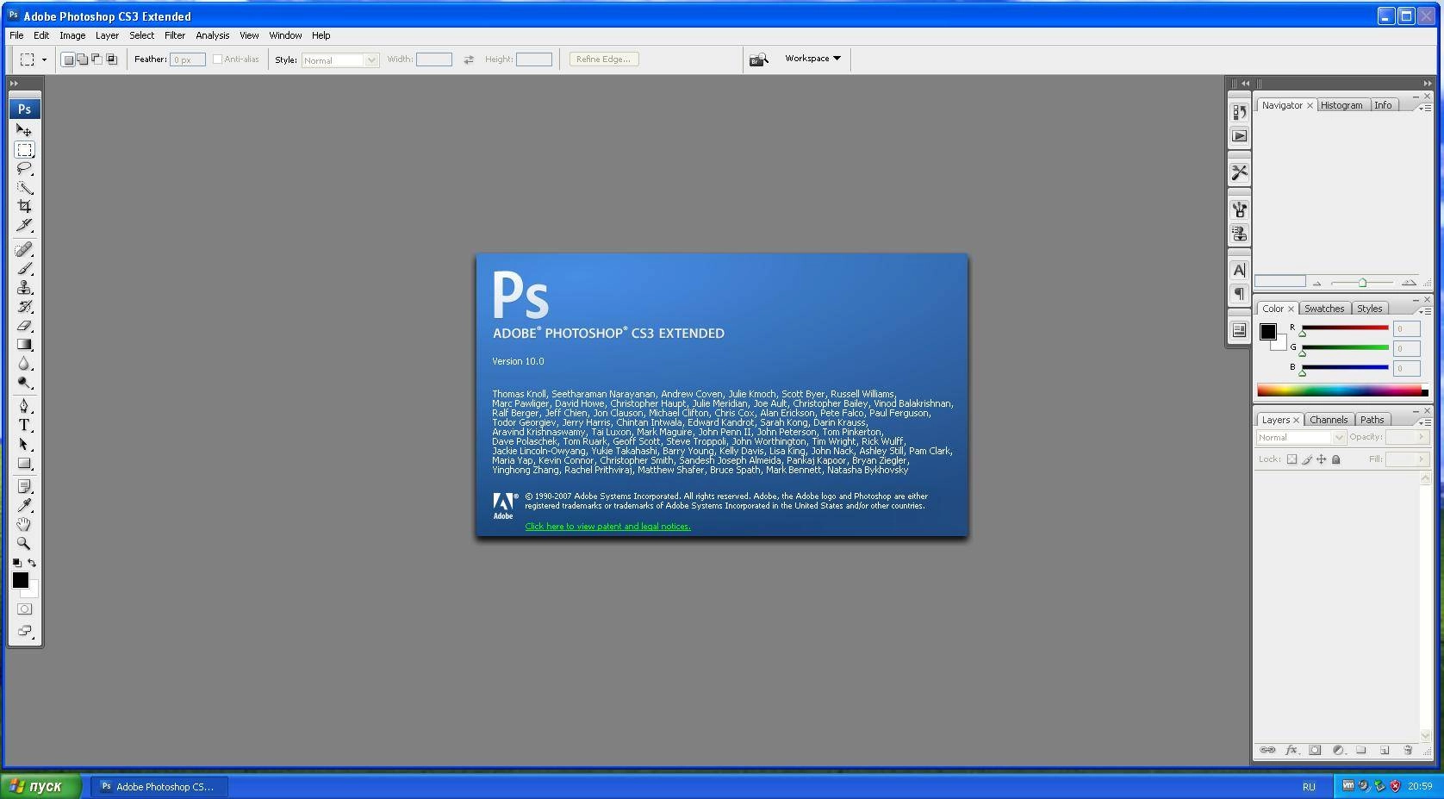Open the tool preset picker arrow

pyautogui.click(x=44, y=59)
